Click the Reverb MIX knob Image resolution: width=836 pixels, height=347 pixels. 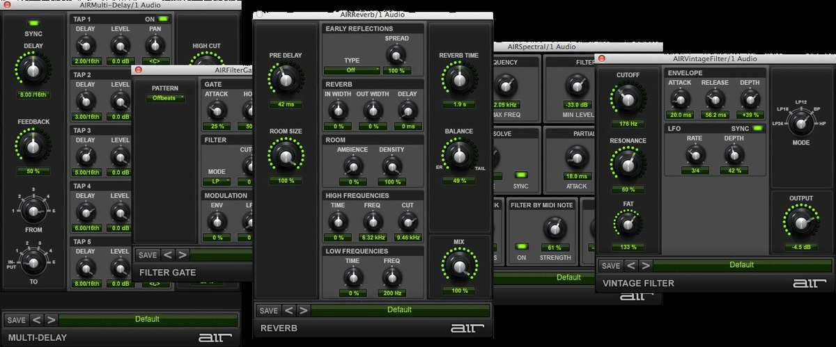point(458,268)
